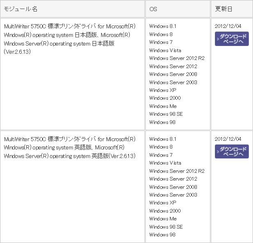Viewport: 253px width, 243px height.
Task: Click the モジュール名 column header
Action: click(72, 9)
